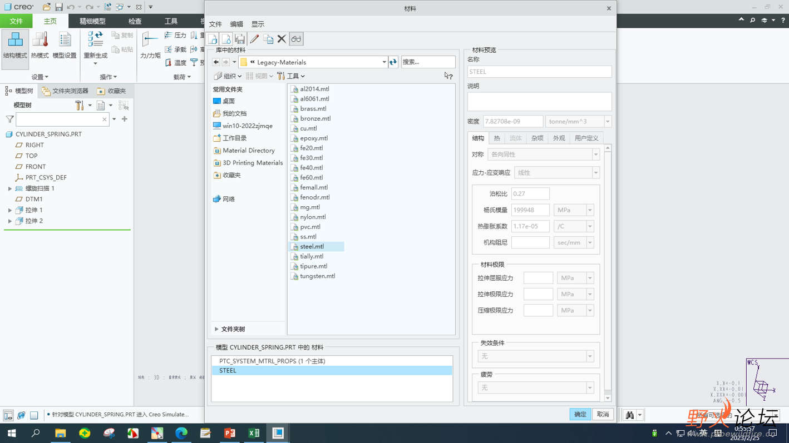789x443 pixels.
Task: Open the 组织 organize dropdown
Action: [229, 76]
